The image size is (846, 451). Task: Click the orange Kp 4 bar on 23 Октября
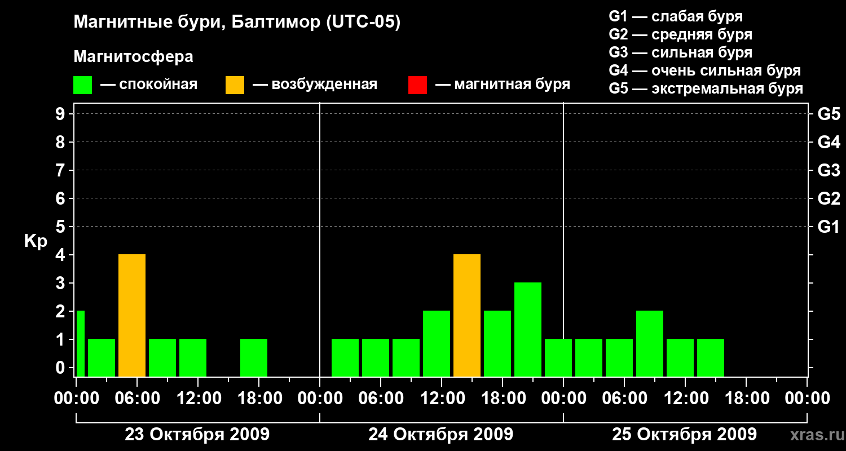pyautogui.click(x=132, y=315)
